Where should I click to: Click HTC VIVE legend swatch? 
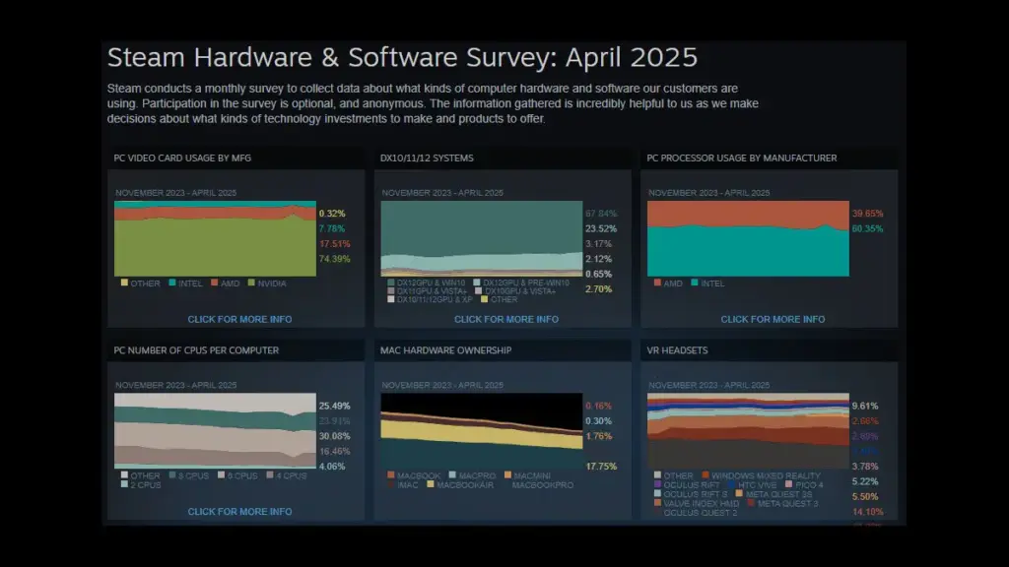tap(731, 484)
